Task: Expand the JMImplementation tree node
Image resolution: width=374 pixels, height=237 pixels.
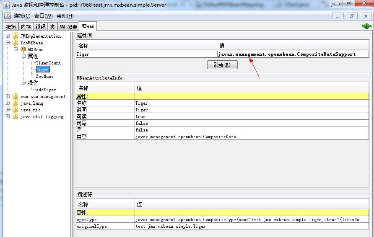Action: coord(8,36)
